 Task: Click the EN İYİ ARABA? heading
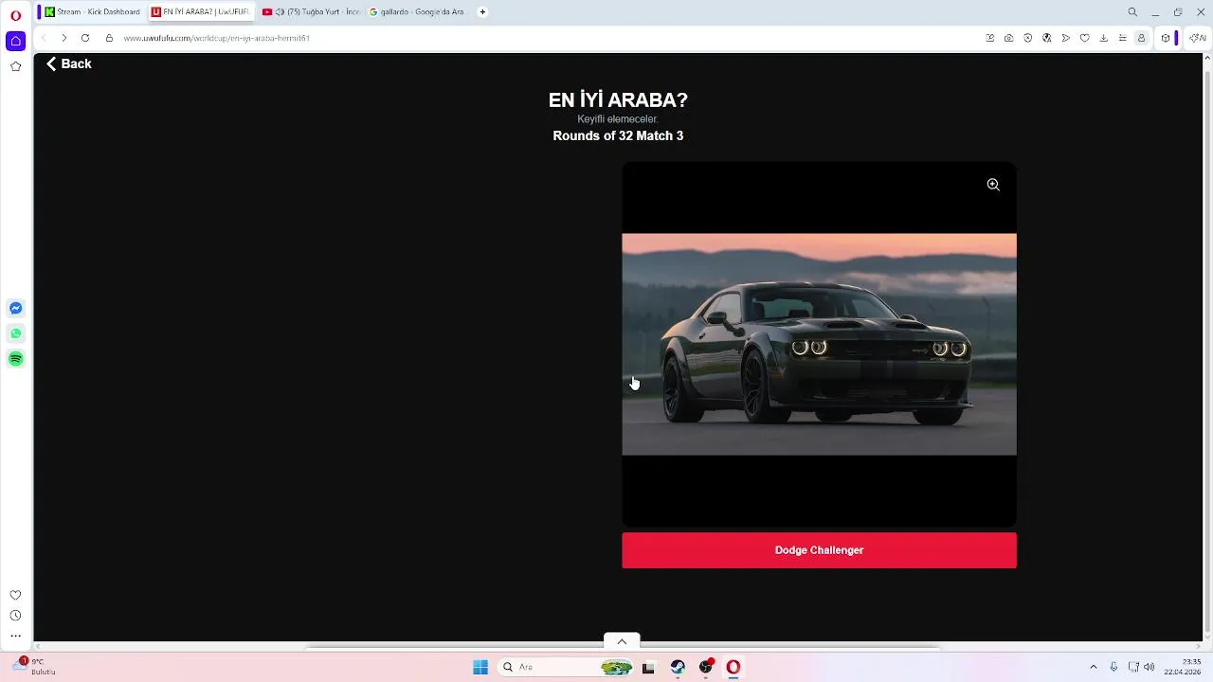[x=618, y=99]
